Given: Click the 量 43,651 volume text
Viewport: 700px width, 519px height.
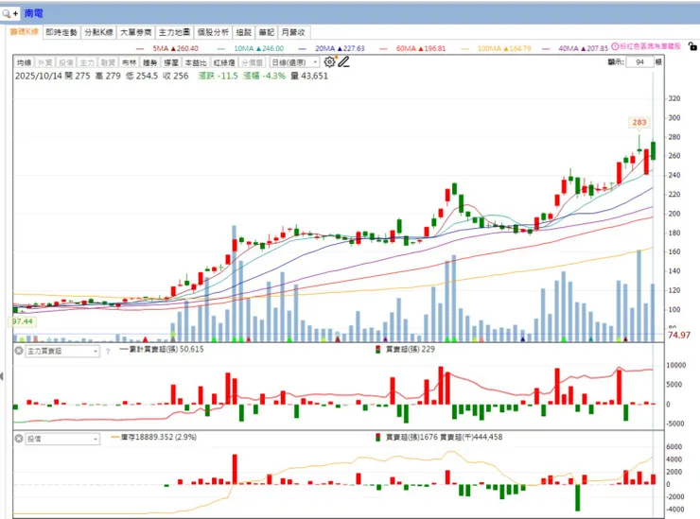Looking at the screenshot, I should (309, 76).
